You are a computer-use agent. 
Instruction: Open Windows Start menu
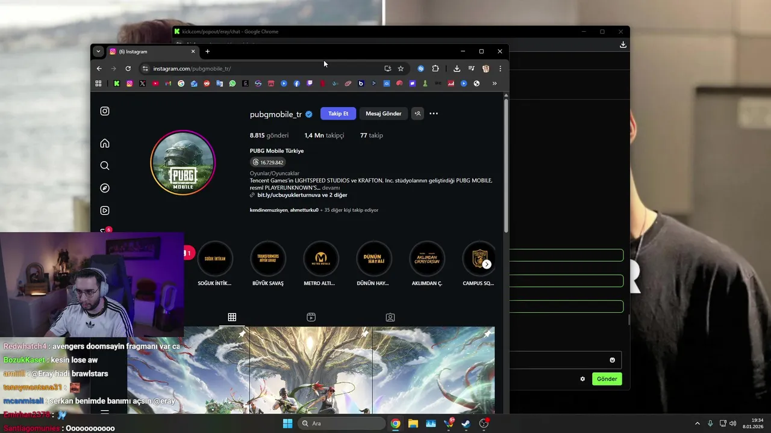pos(287,423)
